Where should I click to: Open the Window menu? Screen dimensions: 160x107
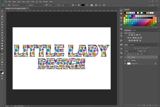[x=46, y=2]
